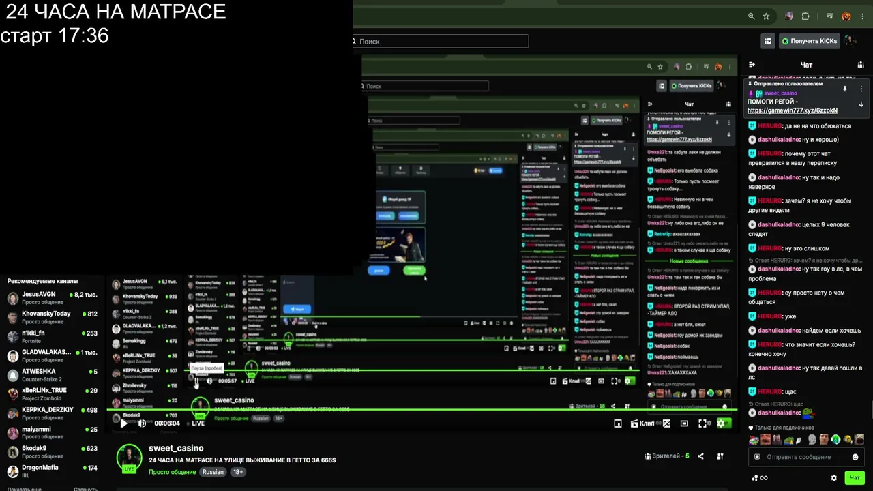This screenshot has width=873, height=491.
Task: Send message with green Чат button
Action: click(x=854, y=478)
